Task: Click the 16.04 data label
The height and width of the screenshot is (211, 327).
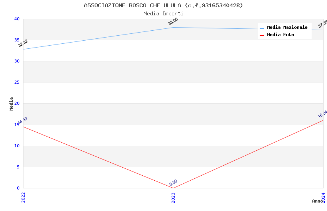Action: coord(322,114)
